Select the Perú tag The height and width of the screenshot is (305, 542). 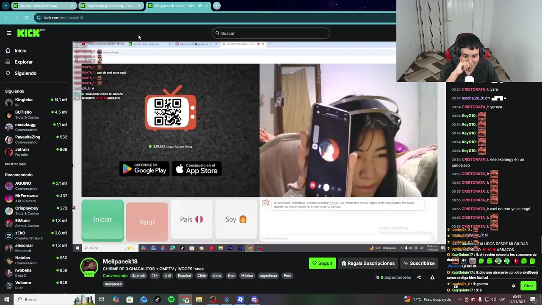[x=288, y=276]
